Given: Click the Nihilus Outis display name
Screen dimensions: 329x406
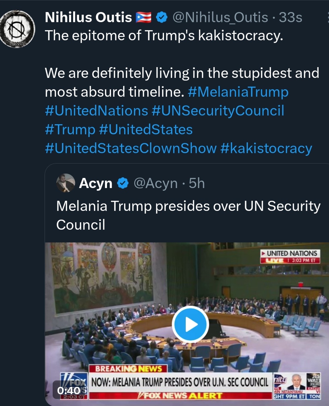Looking at the screenshot, I should tap(89, 18).
